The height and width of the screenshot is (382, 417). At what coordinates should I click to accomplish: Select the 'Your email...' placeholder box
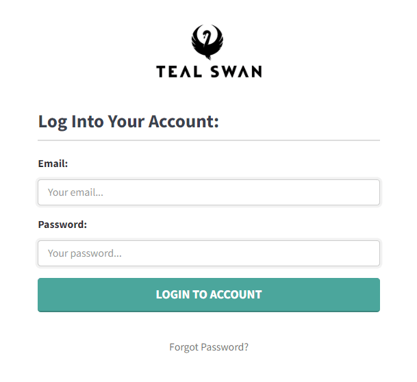click(209, 192)
